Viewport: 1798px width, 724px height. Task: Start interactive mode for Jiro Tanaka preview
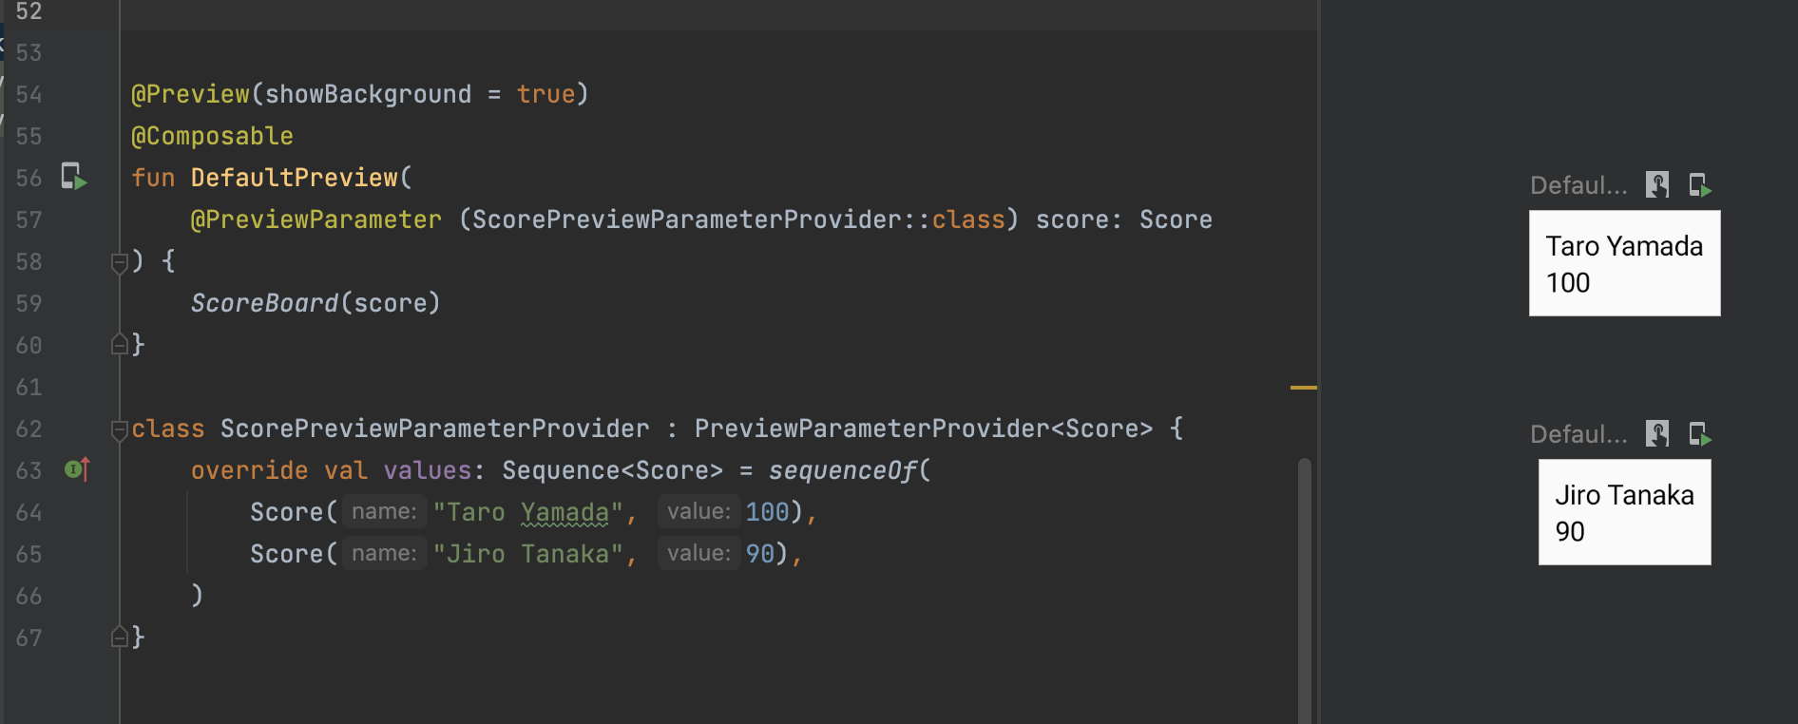click(1657, 433)
